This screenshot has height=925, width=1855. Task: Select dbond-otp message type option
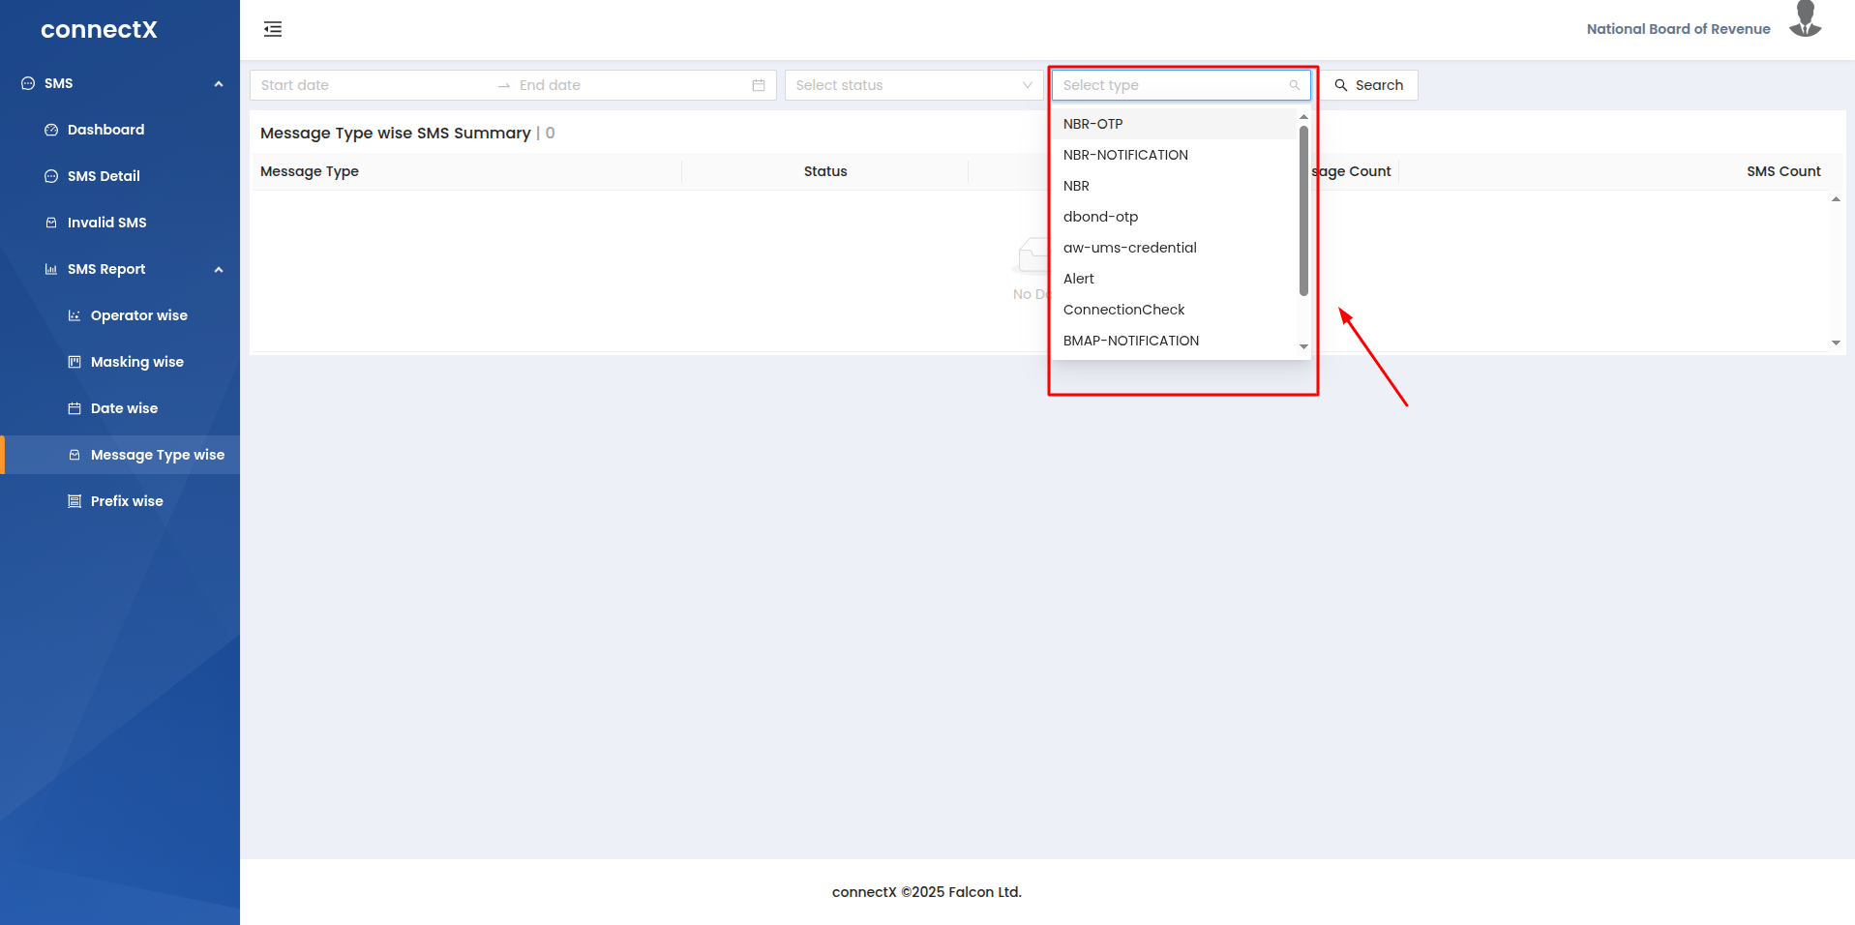click(1100, 217)
